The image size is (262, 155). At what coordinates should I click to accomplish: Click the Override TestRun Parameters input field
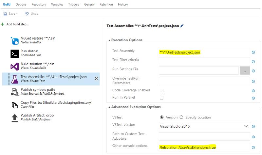pyautogui.click(x=204, y=81)
